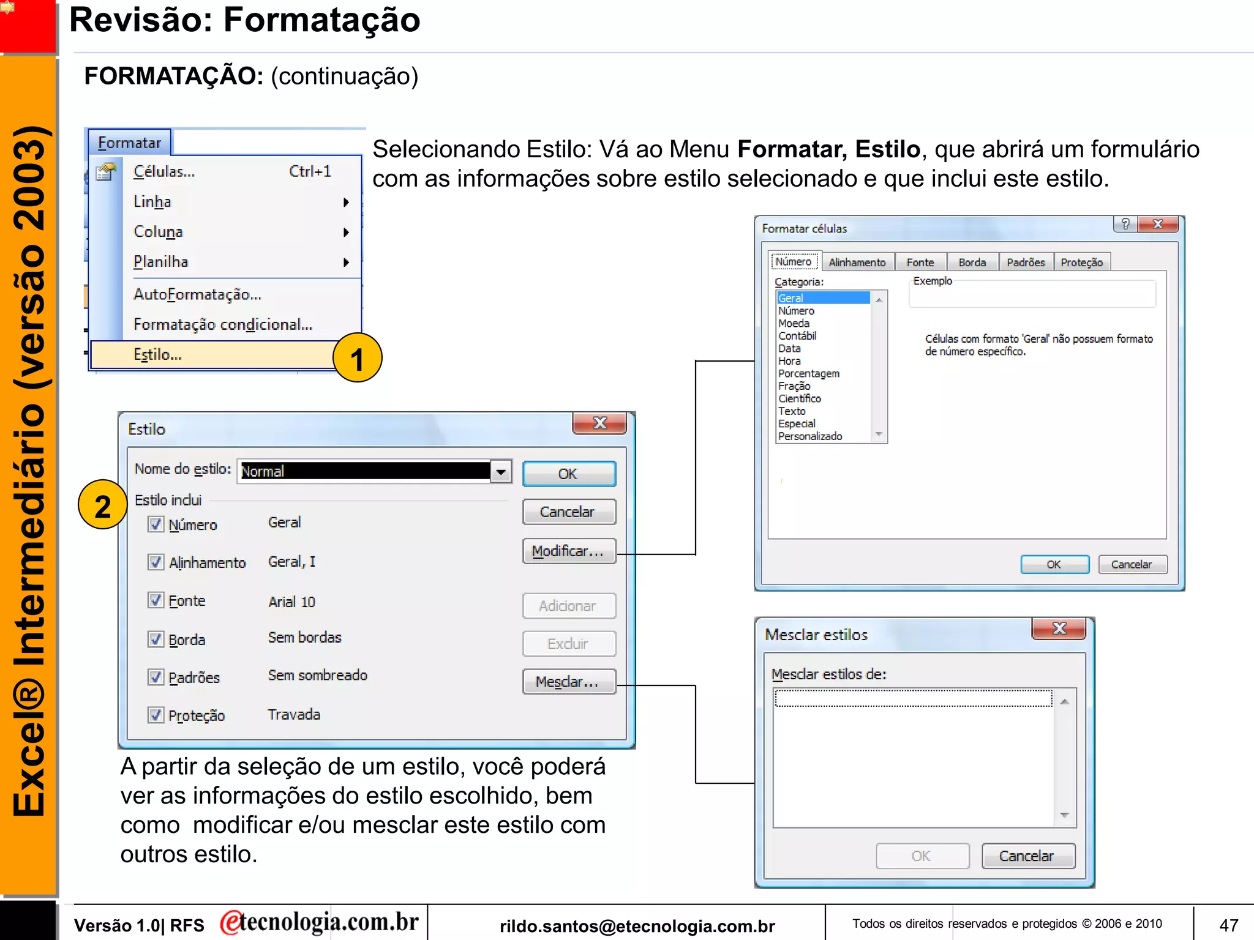Uncheck the Borda checkbox
The height and width of the screenshot is (940, 1254).
click(x=156, y=639)
